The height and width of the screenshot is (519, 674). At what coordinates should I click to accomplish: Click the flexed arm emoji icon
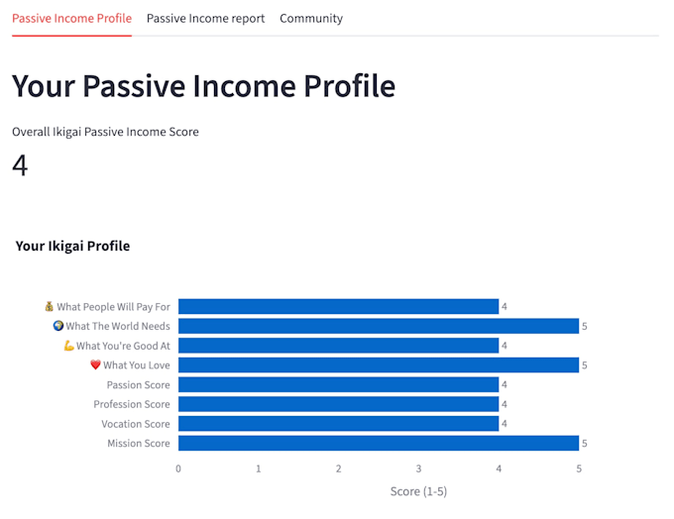point(68,346)
